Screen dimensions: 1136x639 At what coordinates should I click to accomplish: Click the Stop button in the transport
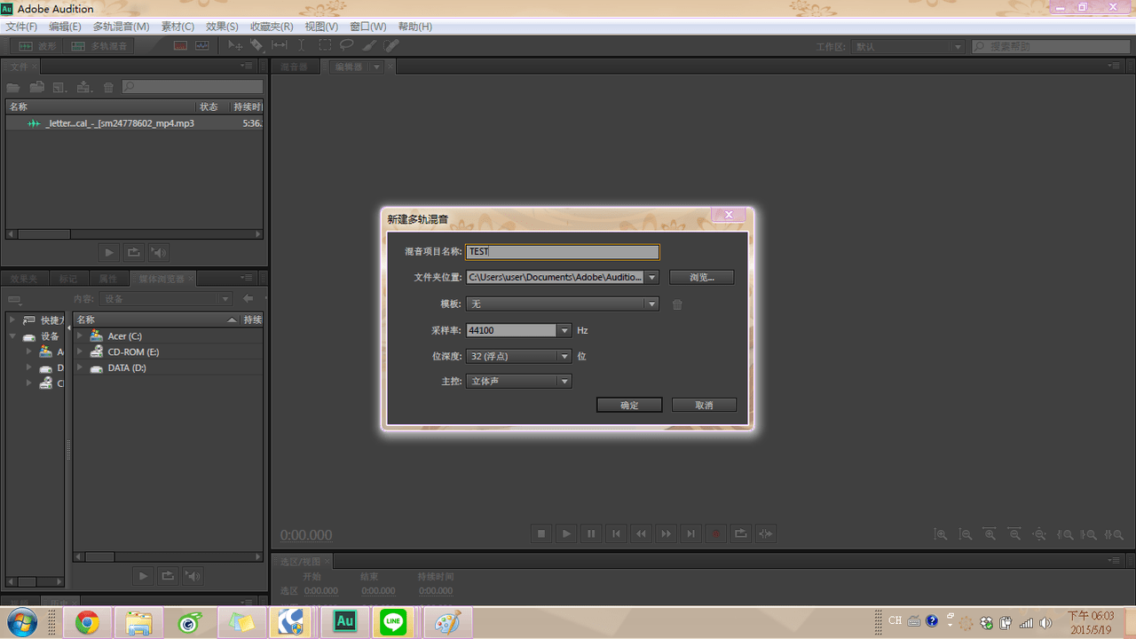coord(541,533)
